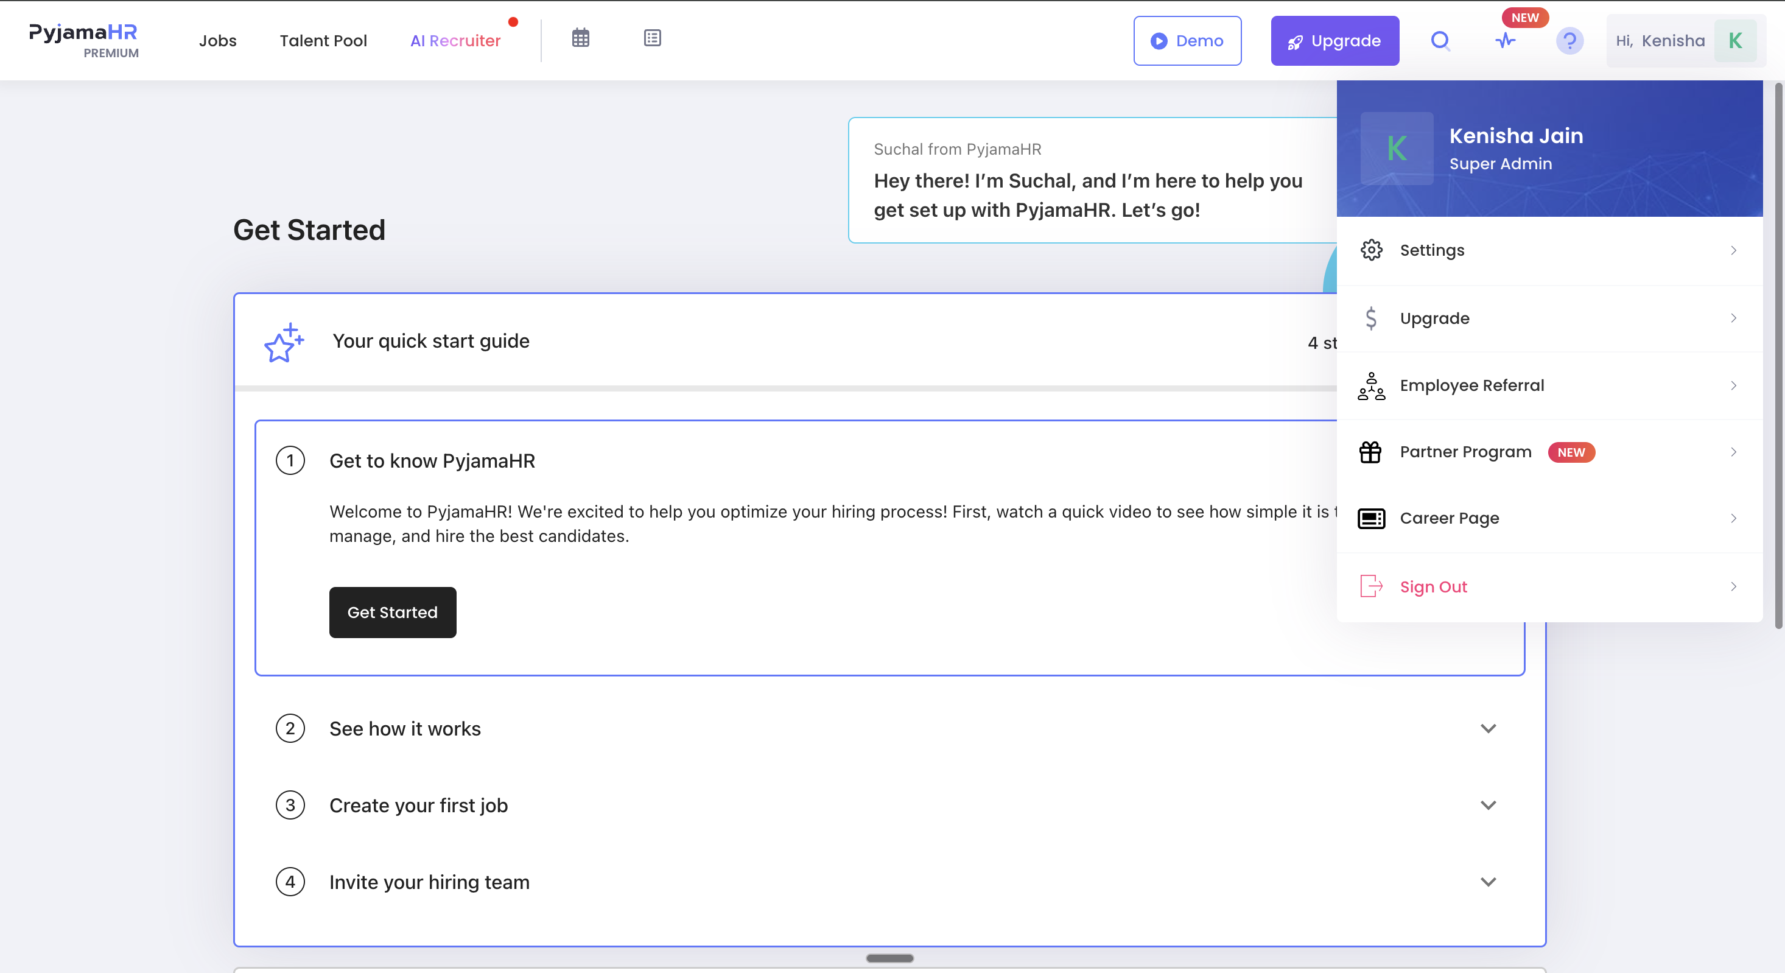Viewport: 1785px width, 973px height.
Task: Click the Kenisha Jain profile avatar
Action: [1396, 149]
